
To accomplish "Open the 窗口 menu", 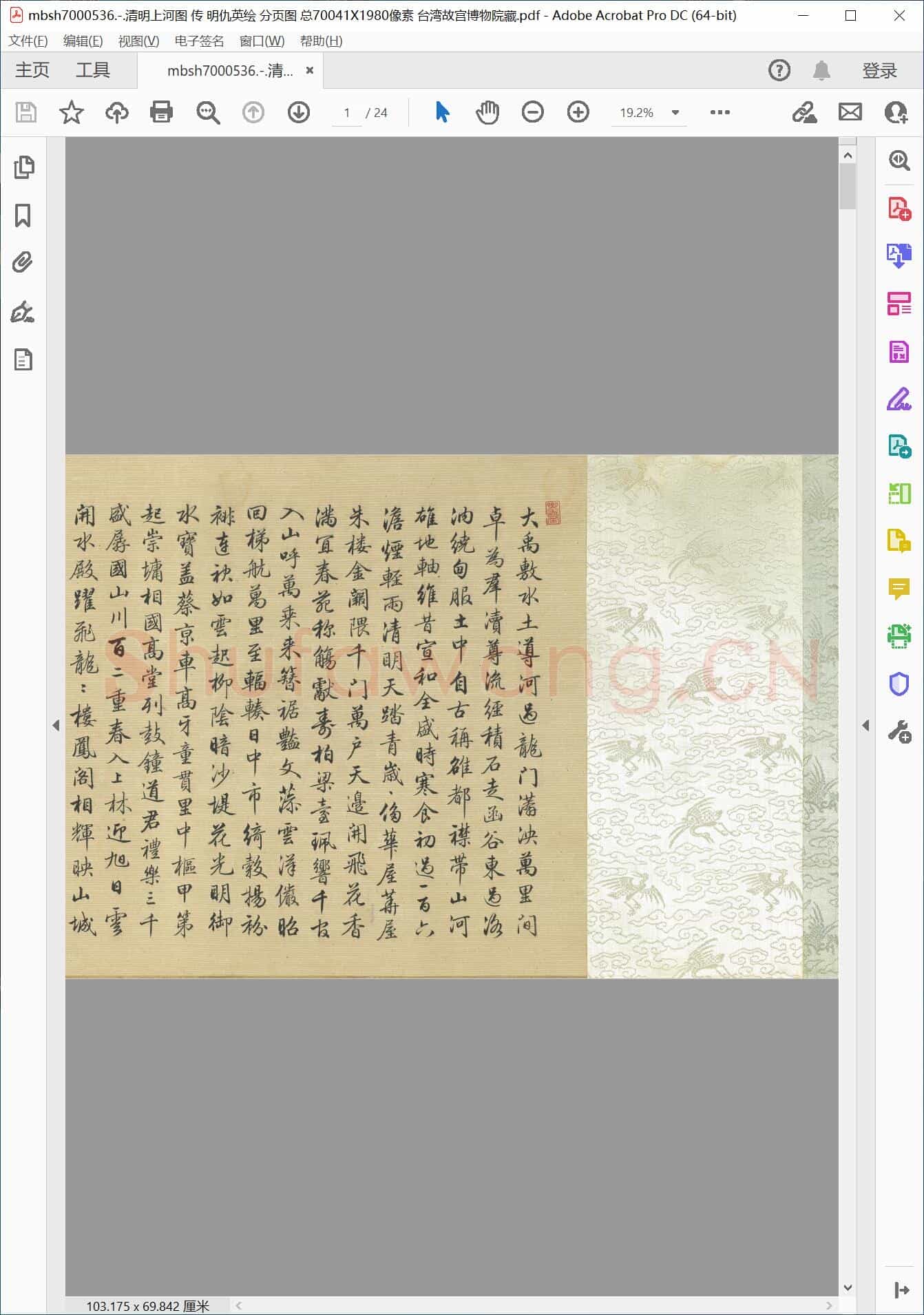I will 262,41.
